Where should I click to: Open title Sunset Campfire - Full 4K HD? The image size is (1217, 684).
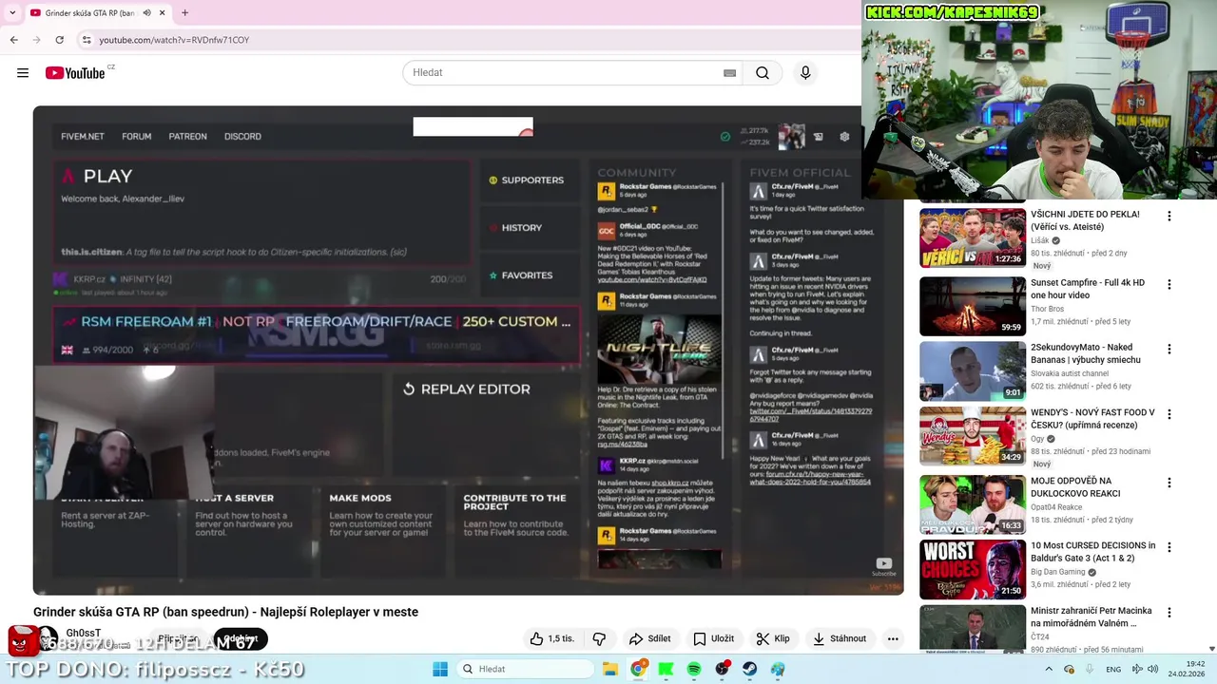pyautogui.click(x=1088, y=289)
